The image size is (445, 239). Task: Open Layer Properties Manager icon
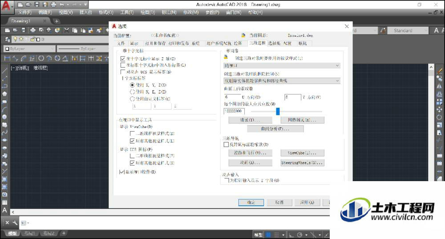tap(8, 40)
